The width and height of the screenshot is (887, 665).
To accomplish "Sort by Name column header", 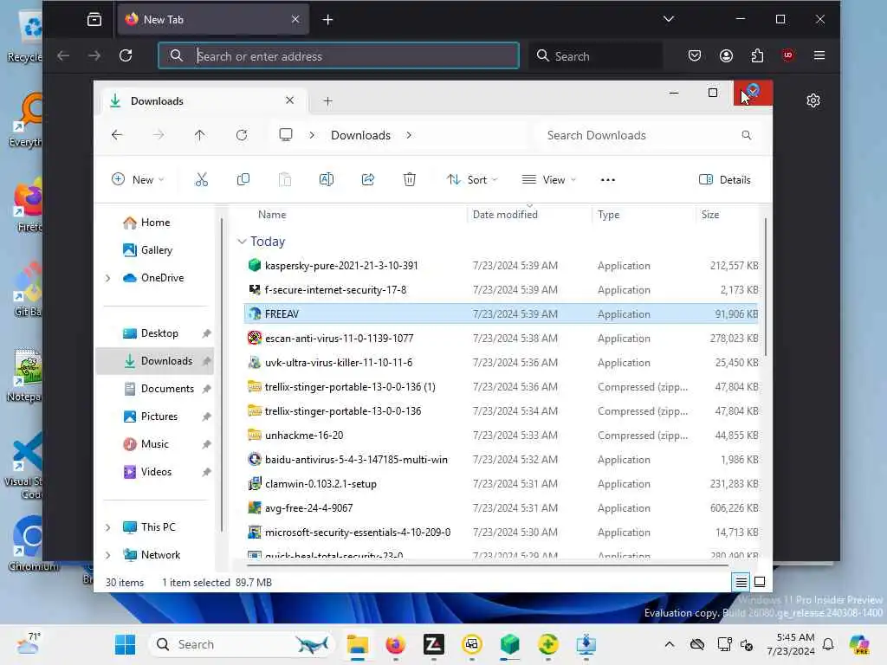I will click(271, 215).
